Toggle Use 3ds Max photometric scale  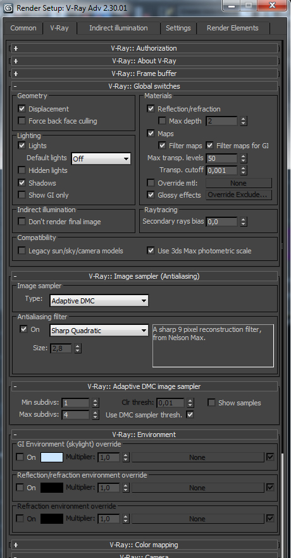point(151,251)
